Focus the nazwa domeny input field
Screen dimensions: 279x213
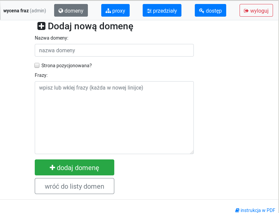[x=114, y=50]
